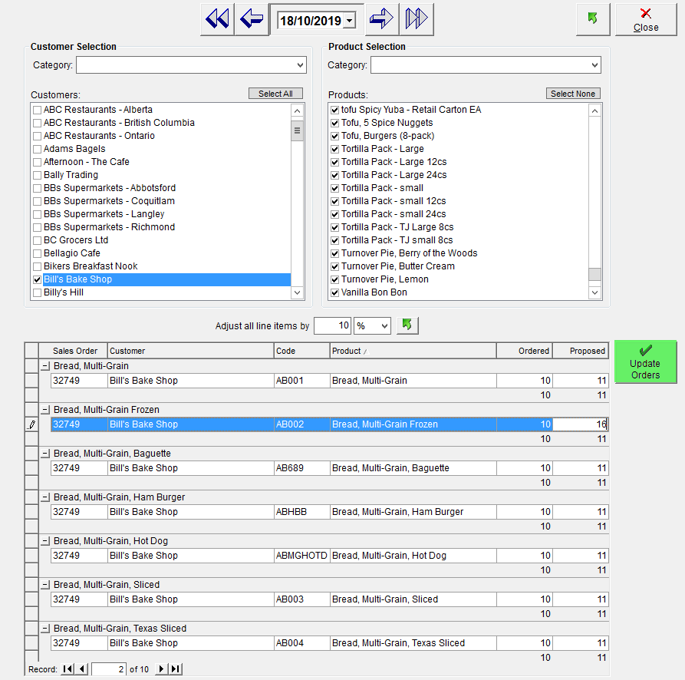This screenshot has width=685, height=680.
Task: Sort by the Sales Order column header
Action: (x=74, y=351)
